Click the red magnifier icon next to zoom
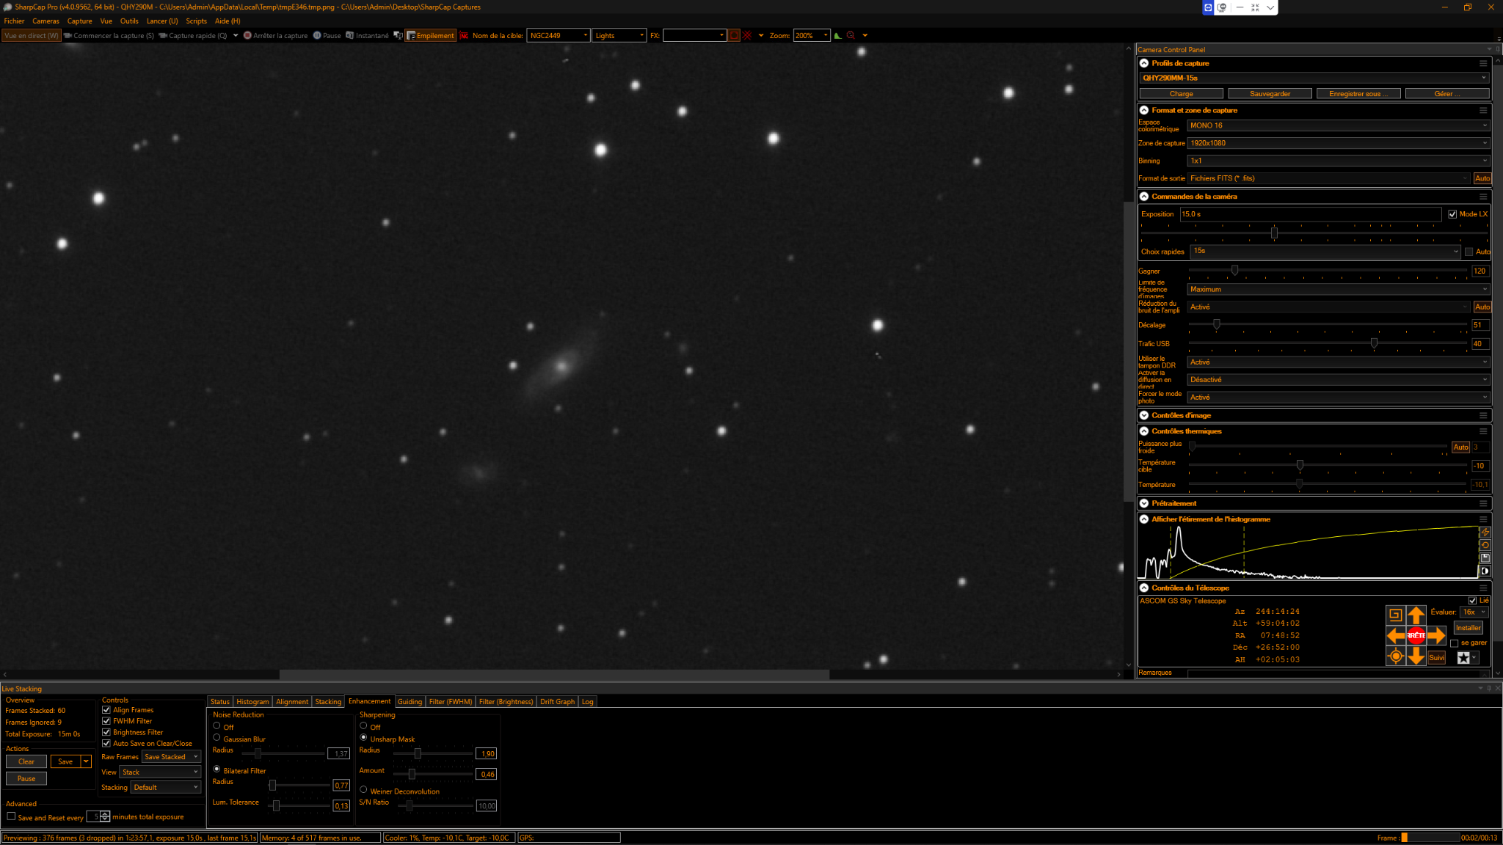The image size is (1503, 845). (x=851, y=35)
